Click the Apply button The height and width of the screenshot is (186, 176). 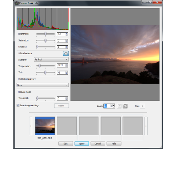pyautogui.click(x=82, y=144)
